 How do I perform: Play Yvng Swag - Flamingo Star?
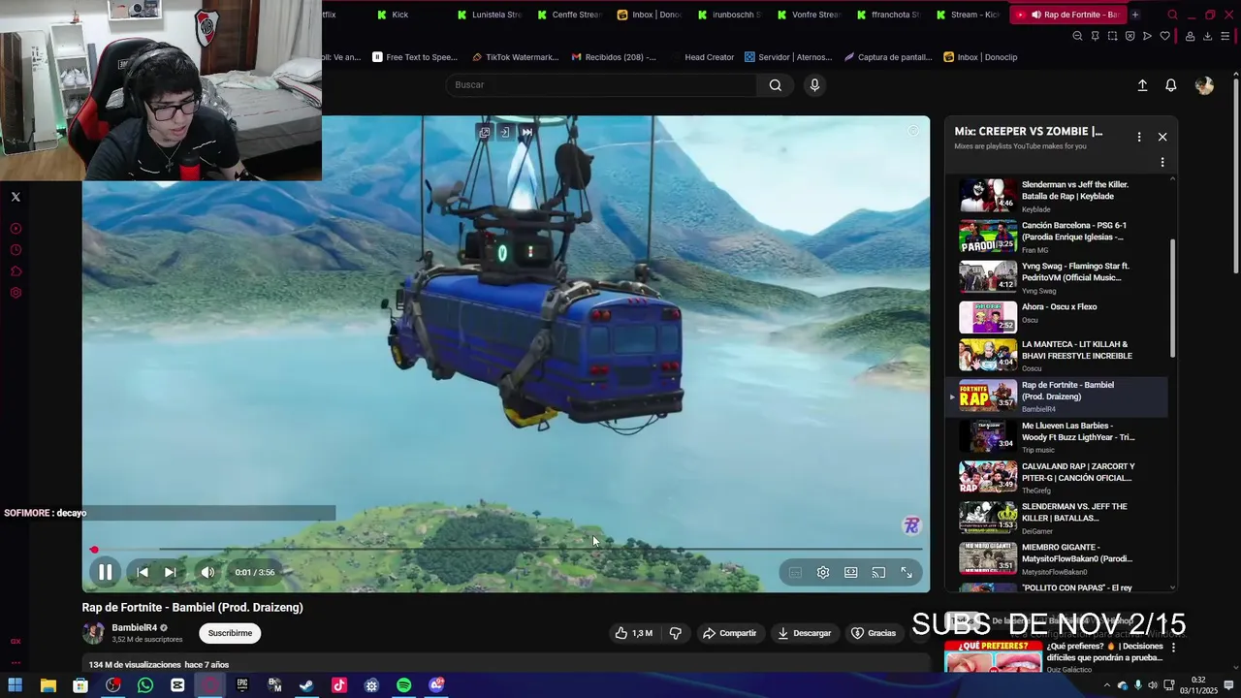point(1057,277)
